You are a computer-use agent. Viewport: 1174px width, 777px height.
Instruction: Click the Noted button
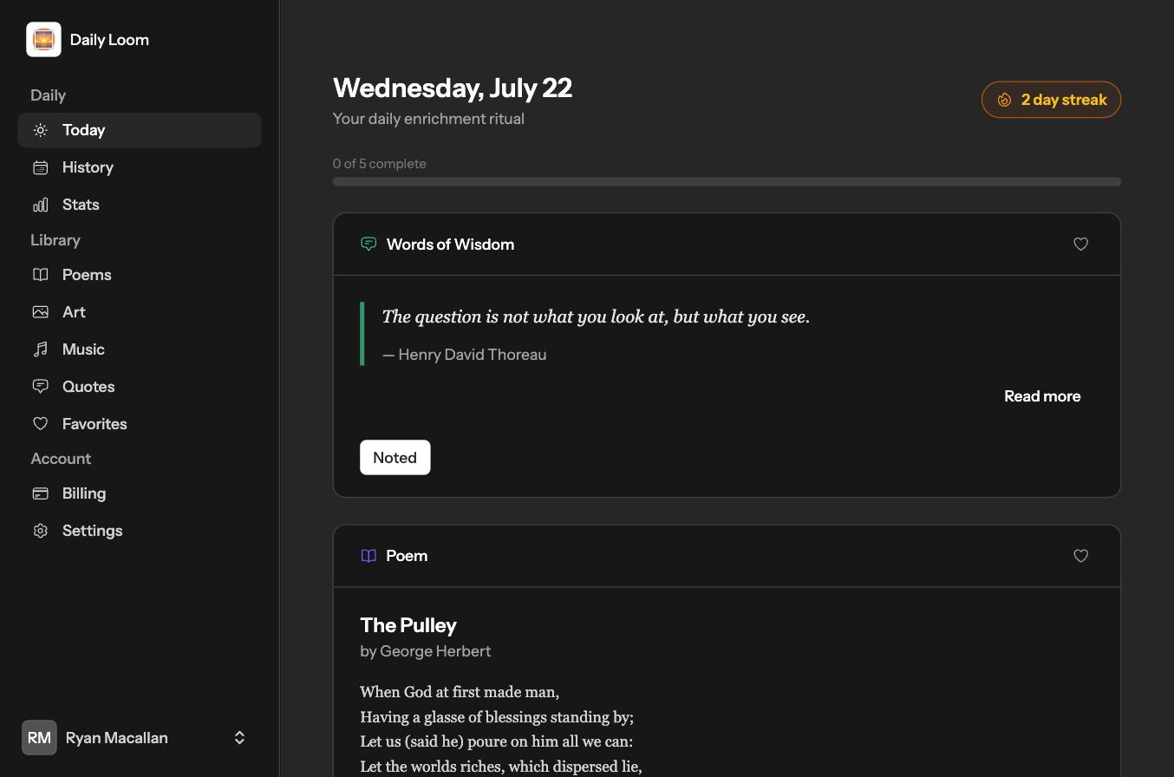click(x=395, y=458)
